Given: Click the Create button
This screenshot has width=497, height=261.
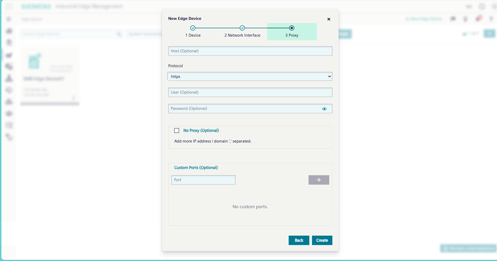Looking at the screenshot, I should coord(322,240).
